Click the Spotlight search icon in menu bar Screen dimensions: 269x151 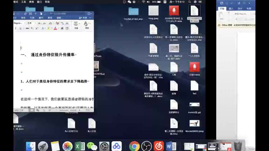pyautogui.click(x=189, y=2)
